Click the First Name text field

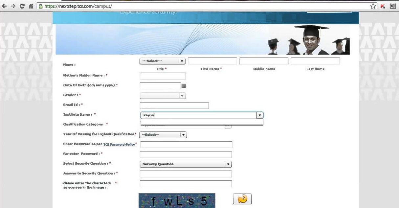tap(212, 61)
